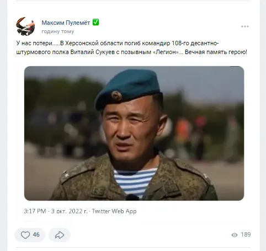Open the photo of the man in the blue beret
This screenshot has width=266, height=251.
134,133
